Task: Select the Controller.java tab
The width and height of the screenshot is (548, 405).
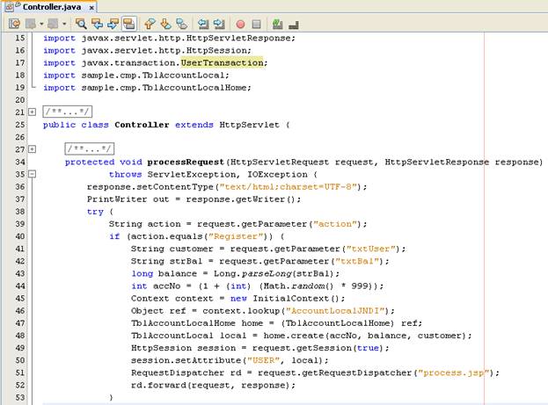Action: pyautogui.click(x=52, y=7)
